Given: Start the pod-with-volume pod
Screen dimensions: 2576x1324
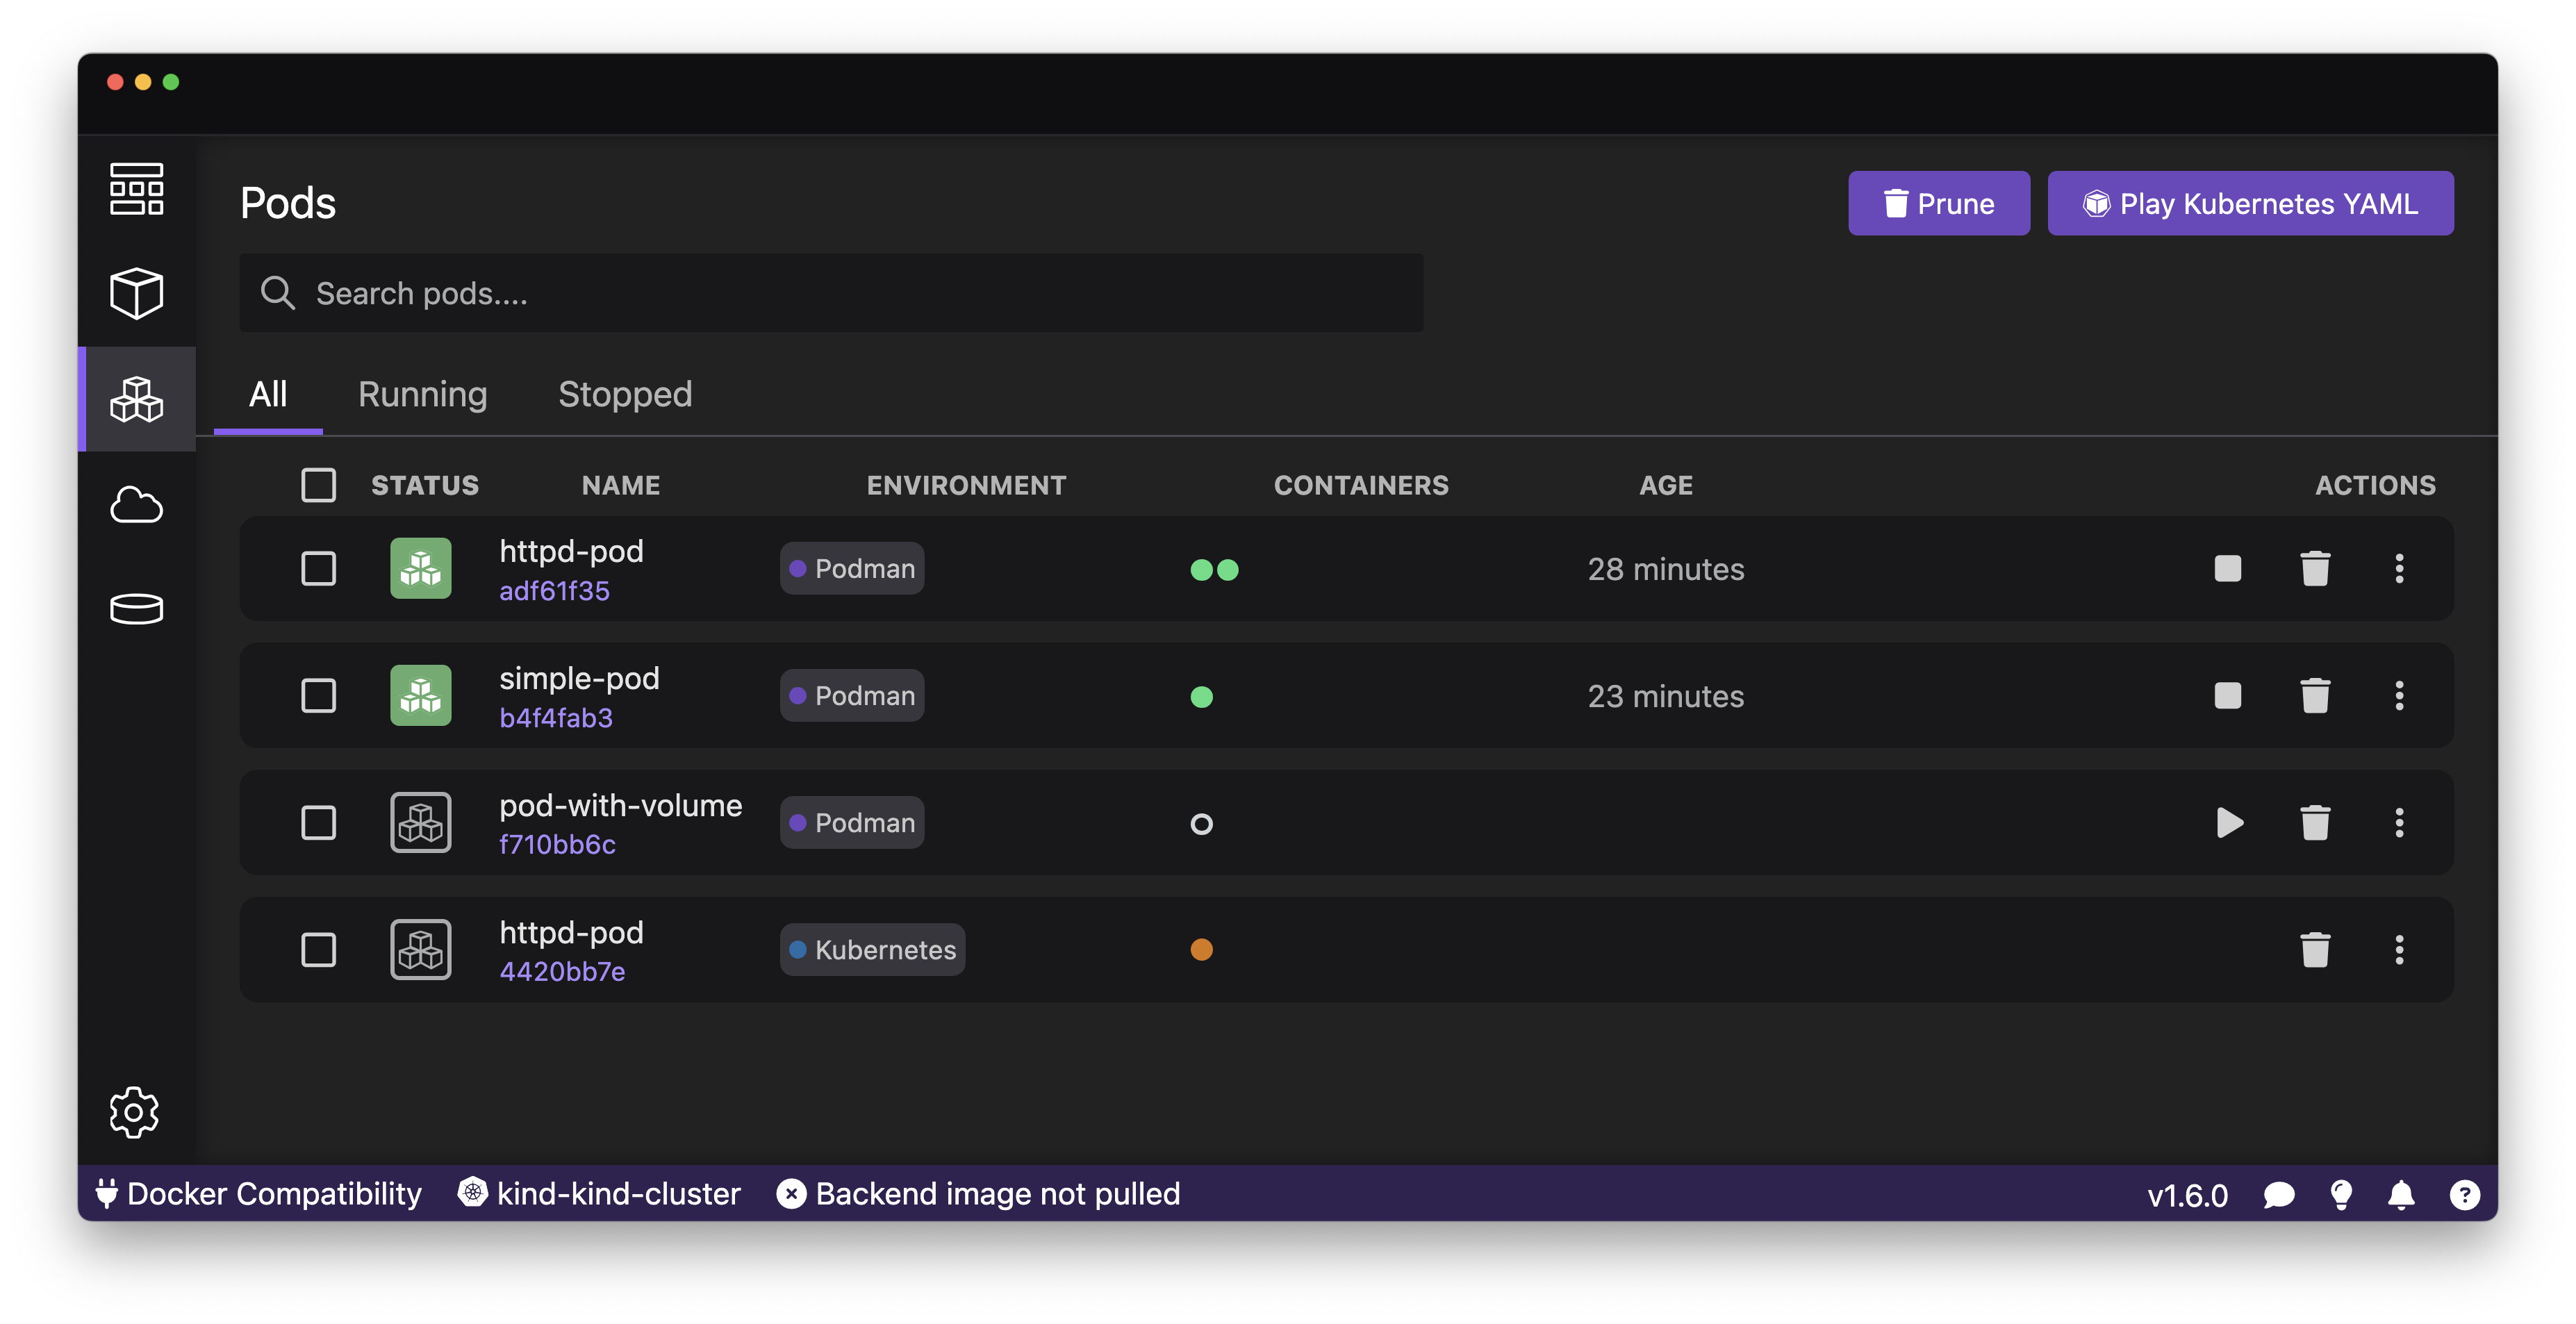Looking at the screenshot, I should 2229,823.
